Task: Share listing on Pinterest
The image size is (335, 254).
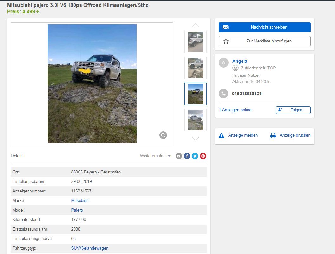Action: click(203, 156)
